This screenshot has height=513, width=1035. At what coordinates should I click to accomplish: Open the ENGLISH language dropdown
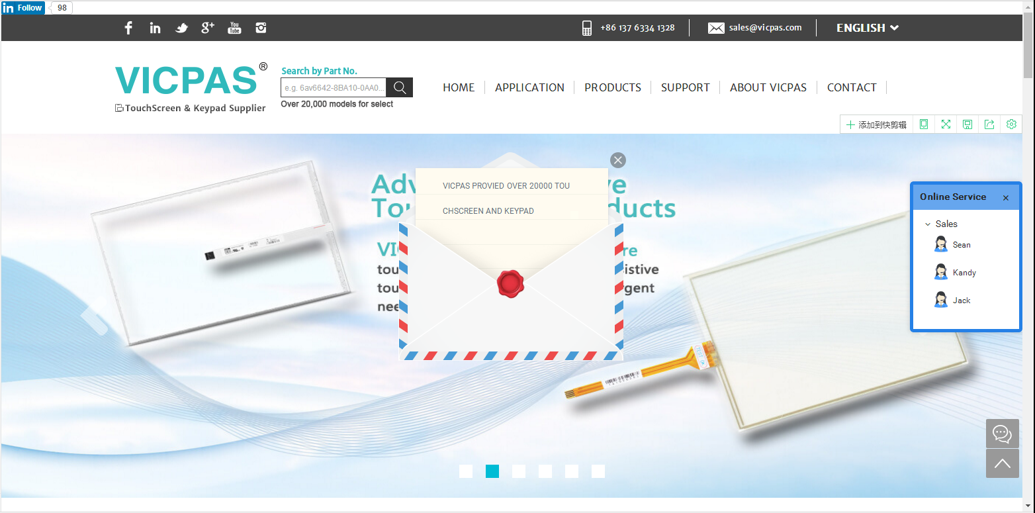(868, 28)
